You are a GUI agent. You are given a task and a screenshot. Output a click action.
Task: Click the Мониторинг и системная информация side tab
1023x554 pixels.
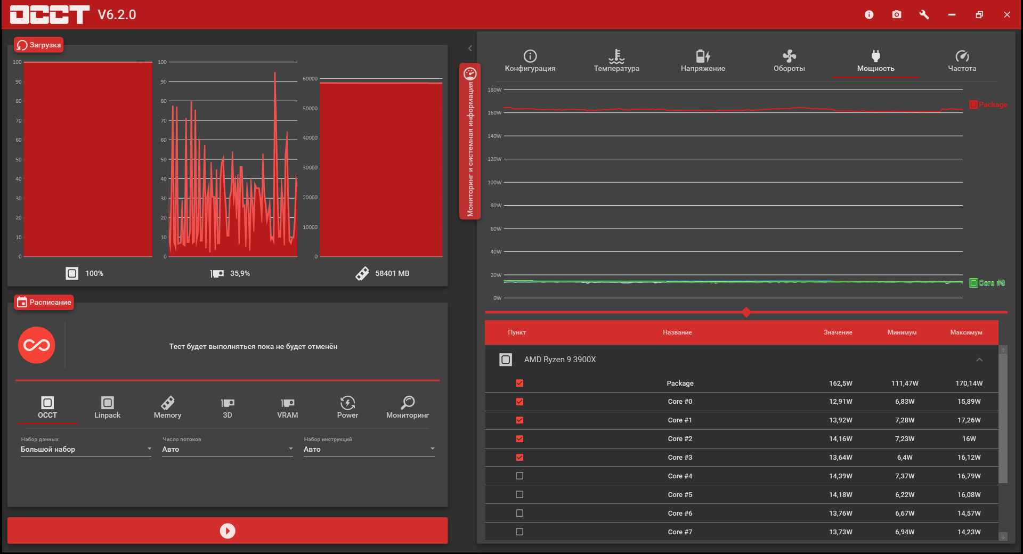(x=470, y=141)
